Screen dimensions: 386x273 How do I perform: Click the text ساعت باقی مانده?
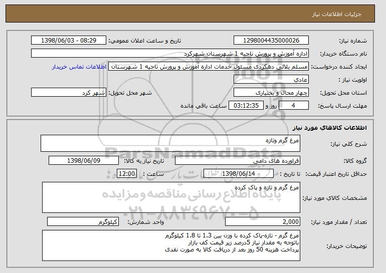204,106
